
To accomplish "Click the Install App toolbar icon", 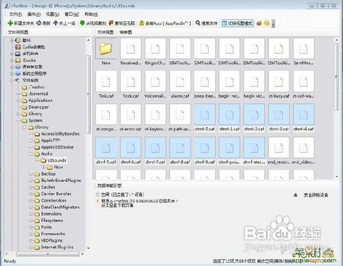I will point(142,23).
